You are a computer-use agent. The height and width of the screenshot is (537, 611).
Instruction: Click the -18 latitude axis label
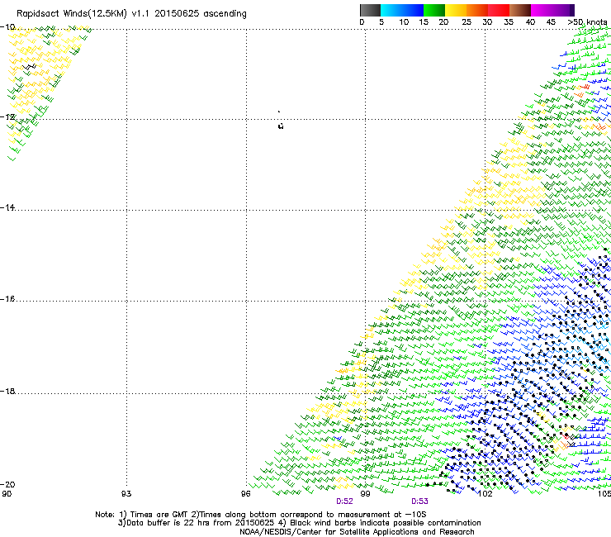click(x=7, y=391)
